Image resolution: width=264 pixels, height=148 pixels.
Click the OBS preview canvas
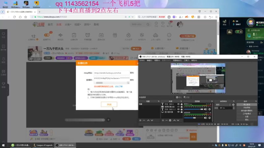(198, 78)
